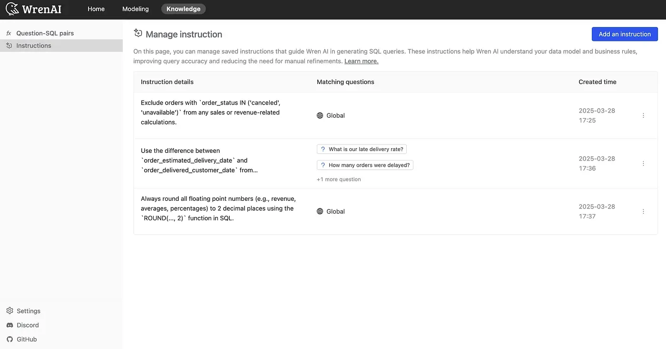Click the globe icon in first row
Image resolution: width=666 pixels, height=349 pixels.
tap(320, 115)
